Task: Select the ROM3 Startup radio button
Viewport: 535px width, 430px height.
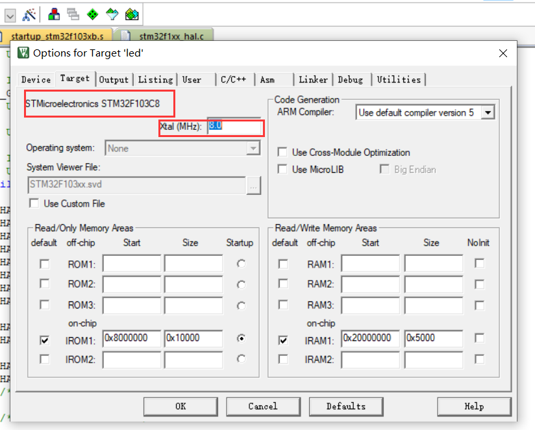Action: pos(241,306)
